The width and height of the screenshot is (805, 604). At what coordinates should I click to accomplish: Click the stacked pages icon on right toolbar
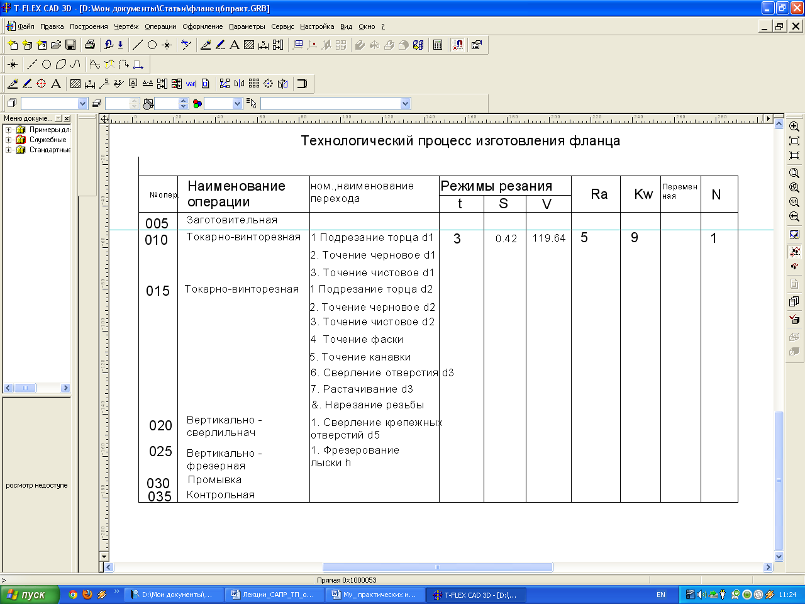pyautogui.click(x=794, y=301)
